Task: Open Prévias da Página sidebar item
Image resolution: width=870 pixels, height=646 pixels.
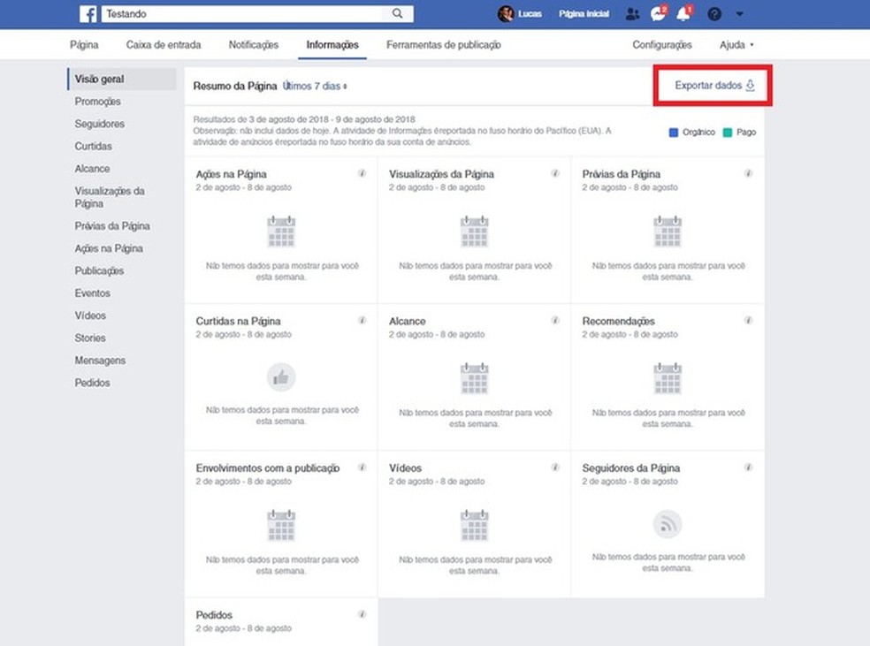Action: [112, 226]
